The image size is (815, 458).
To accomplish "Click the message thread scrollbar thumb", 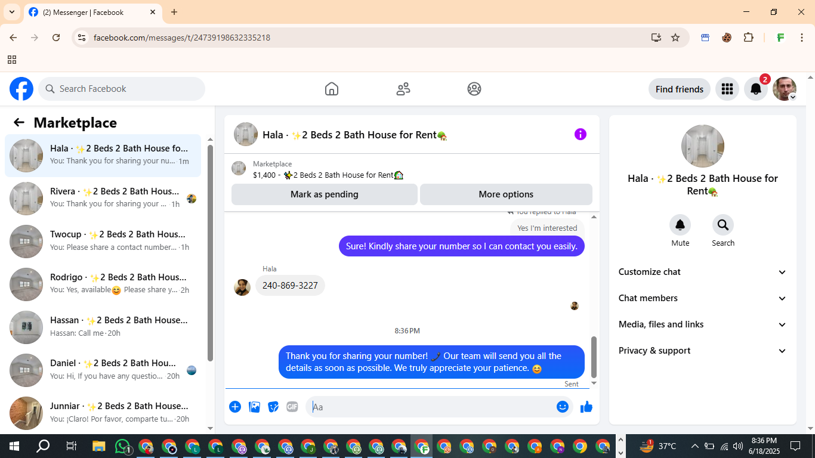I will tap(594, 357).
